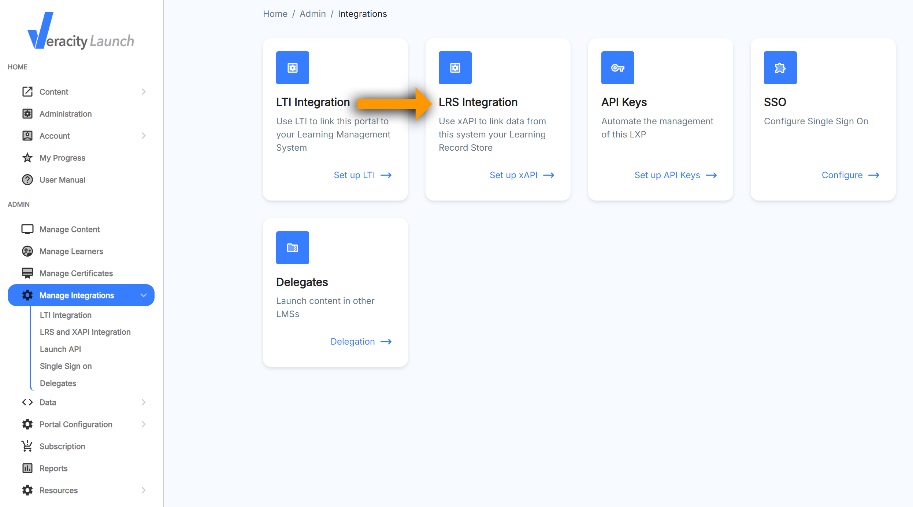Viewport: 913px width, 507px height.
Task: Select Single Sign on submenu item
Action: [66, 366]
